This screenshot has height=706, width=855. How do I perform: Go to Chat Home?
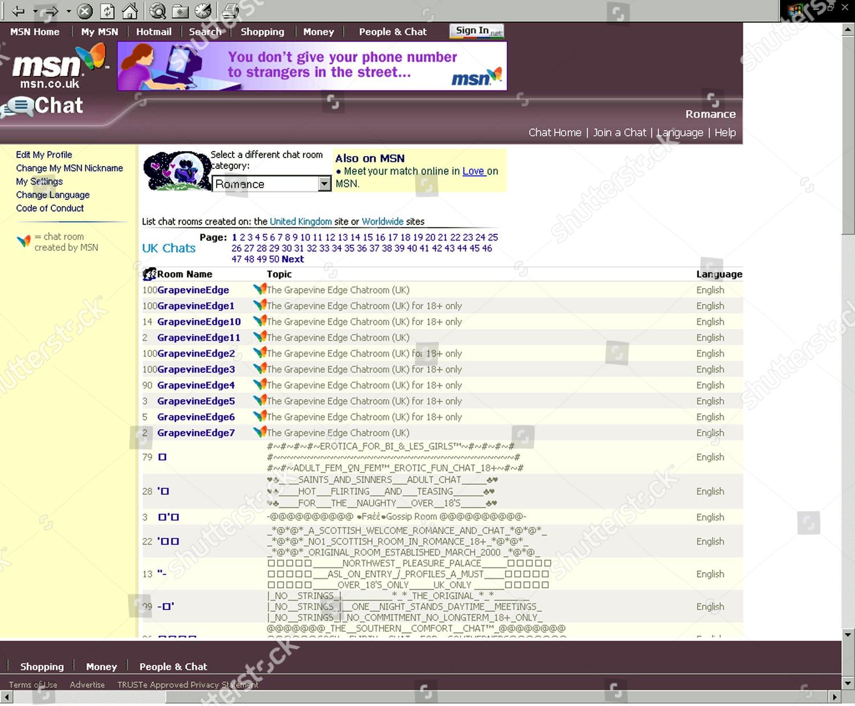pos(555,133)
